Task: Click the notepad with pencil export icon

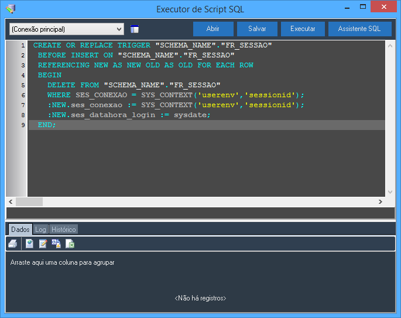Action: point(43,244)
